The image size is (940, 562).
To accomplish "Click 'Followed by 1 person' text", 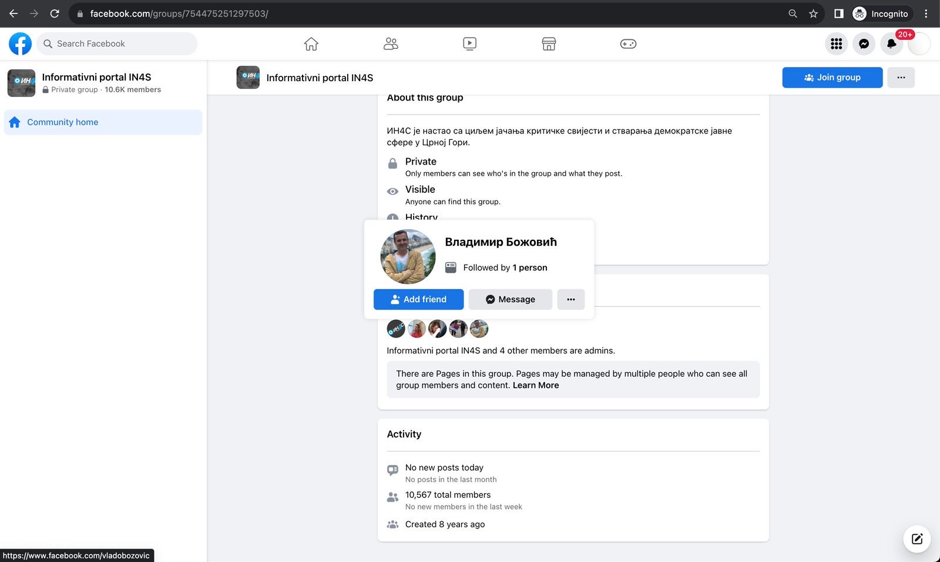I will (x=505, y=267).
